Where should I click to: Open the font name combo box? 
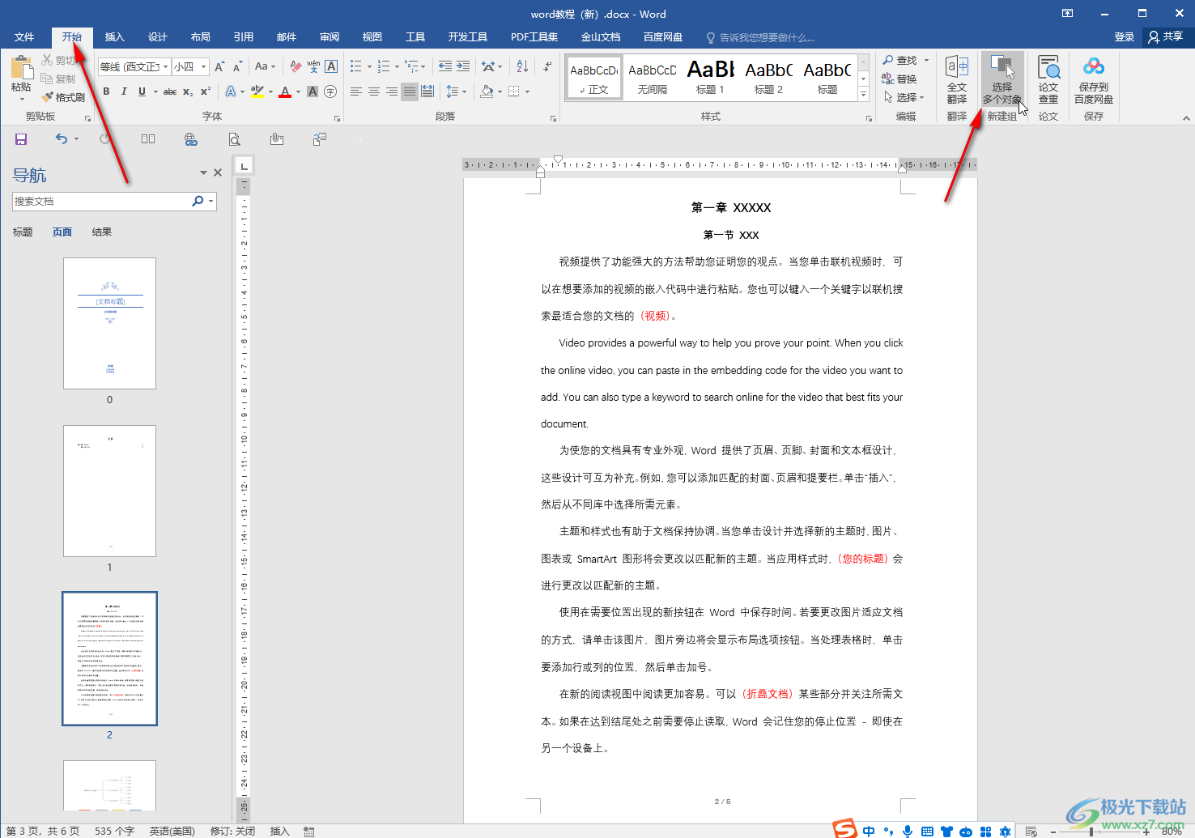pyautogui.click(x=134, y=66)
